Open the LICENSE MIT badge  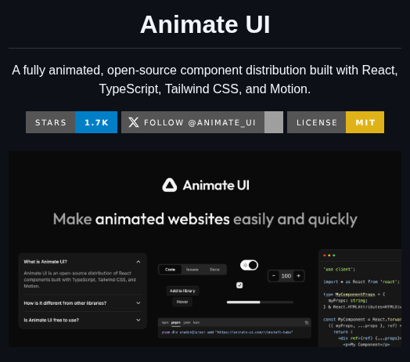(336, 122)
